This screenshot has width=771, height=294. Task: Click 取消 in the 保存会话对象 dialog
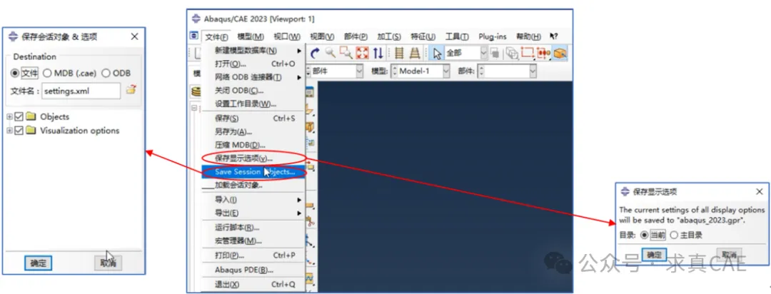point(108,263)
